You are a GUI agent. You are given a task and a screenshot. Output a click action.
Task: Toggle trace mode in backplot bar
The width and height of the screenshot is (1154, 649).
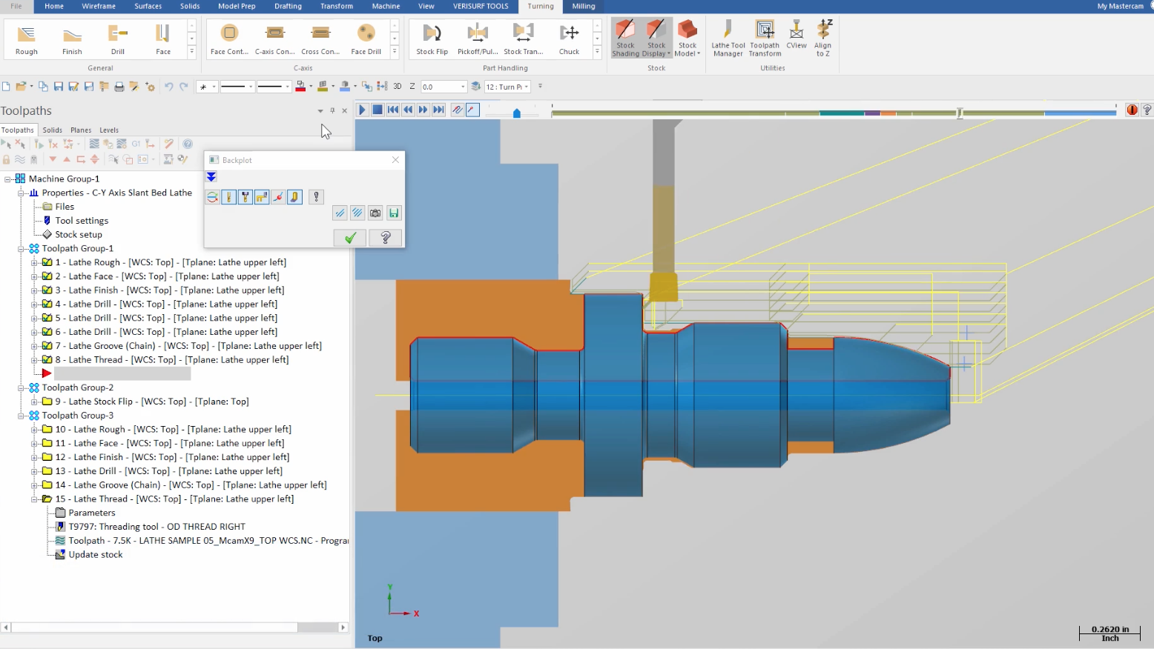click(x=458, y=110)
